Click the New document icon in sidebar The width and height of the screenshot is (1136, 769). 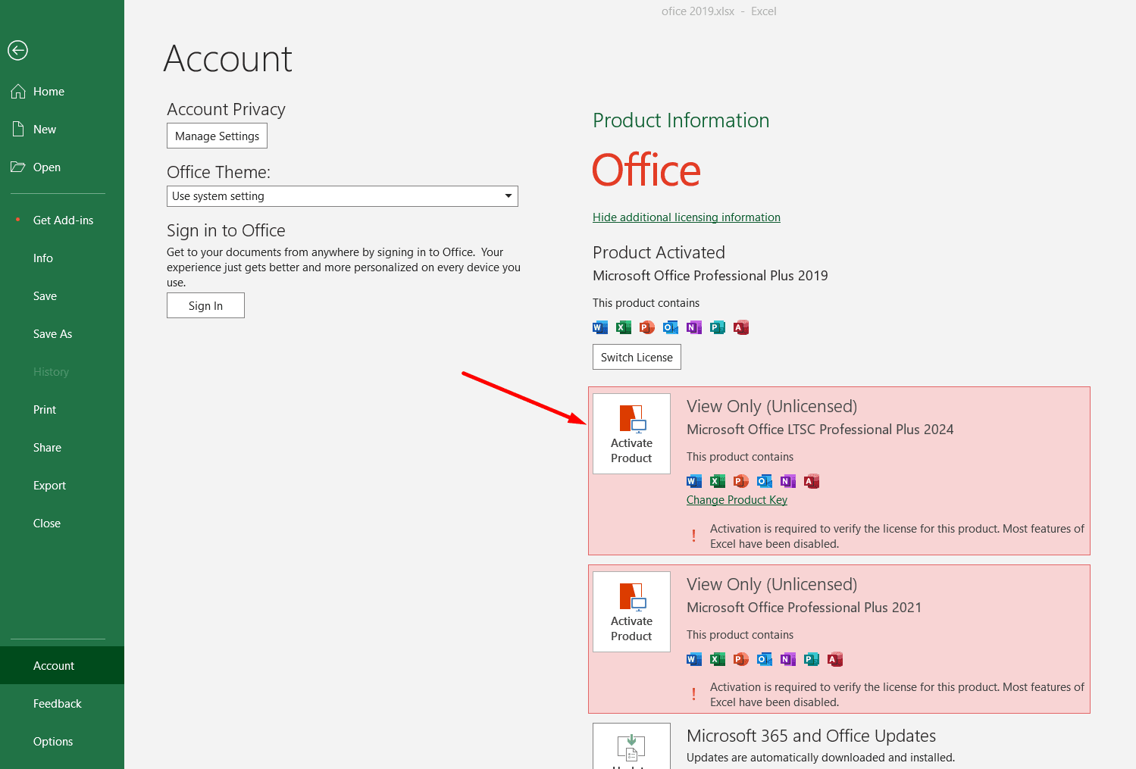[18, 130]
